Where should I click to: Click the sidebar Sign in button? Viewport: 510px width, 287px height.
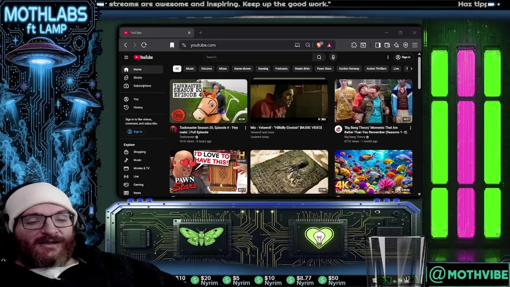135,132
